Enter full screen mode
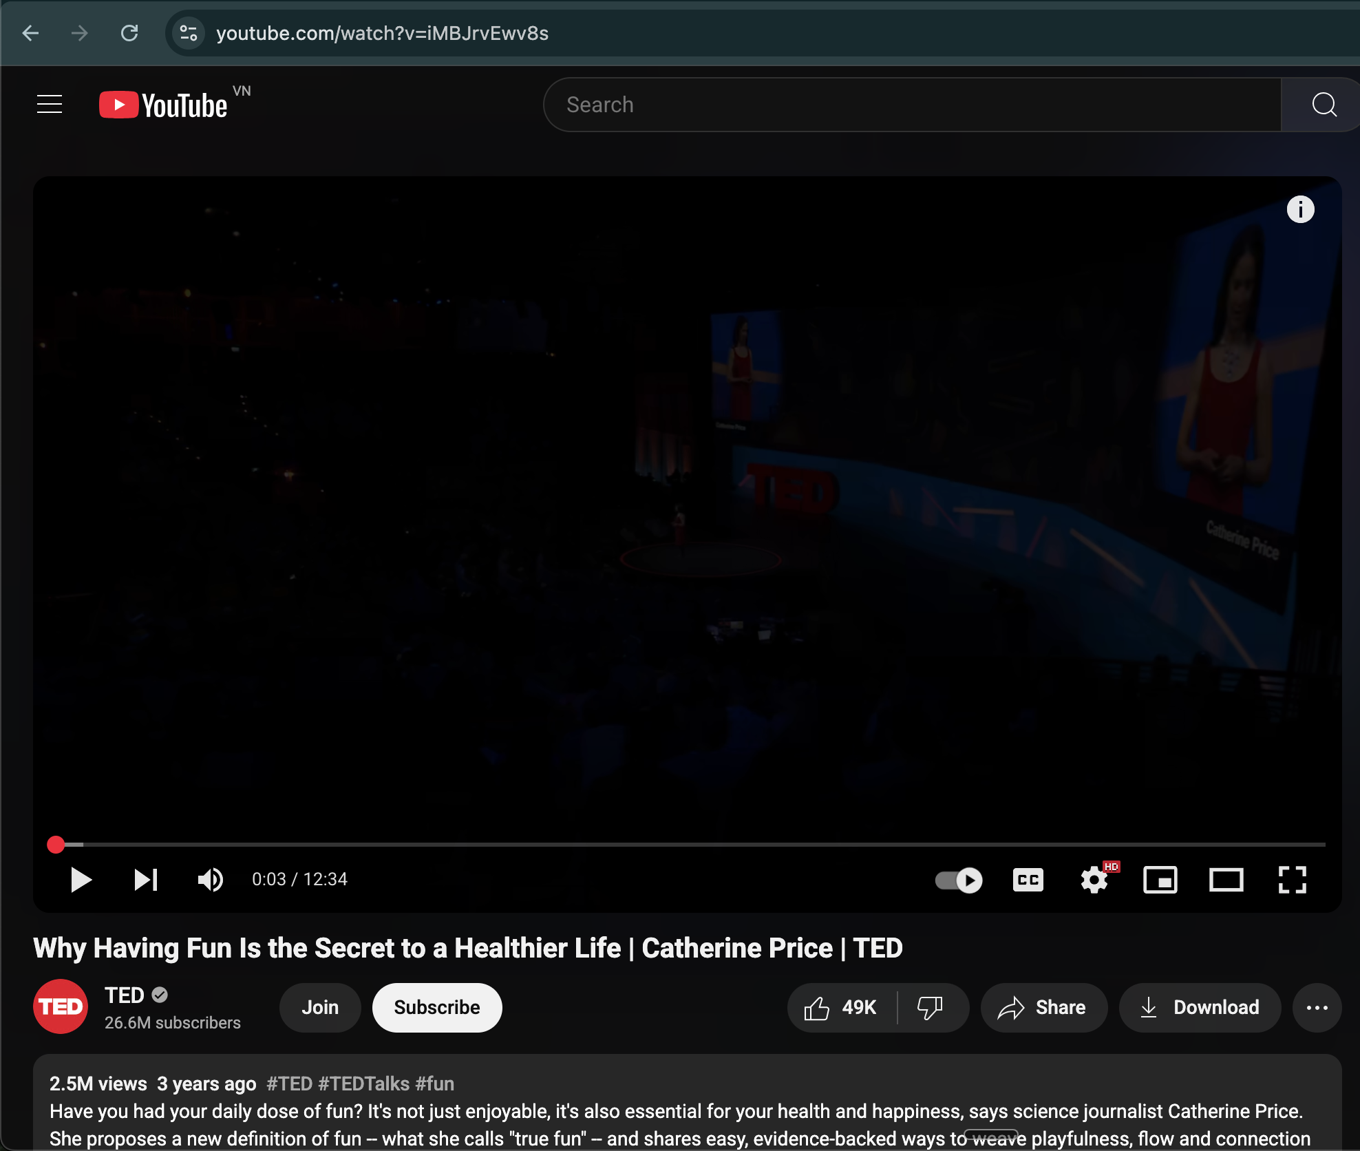1360x1151 pixels. pyautogui.click(x=1293, y=880)
